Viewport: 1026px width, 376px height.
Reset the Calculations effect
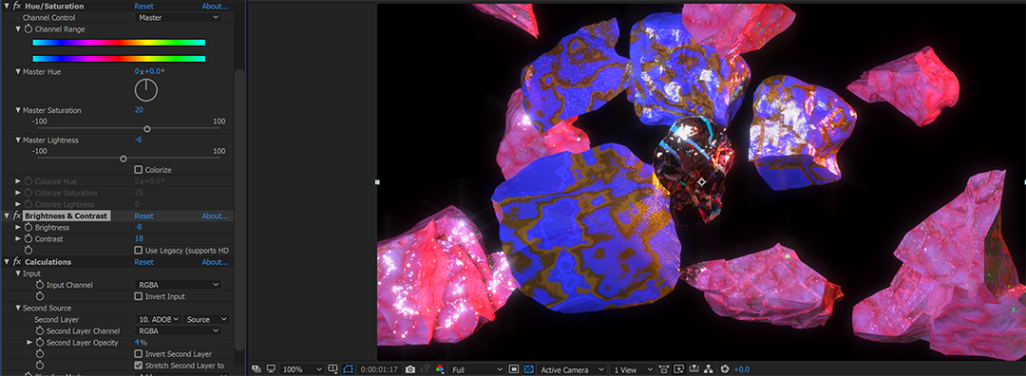pyautogui.click(x=144, y=261)
